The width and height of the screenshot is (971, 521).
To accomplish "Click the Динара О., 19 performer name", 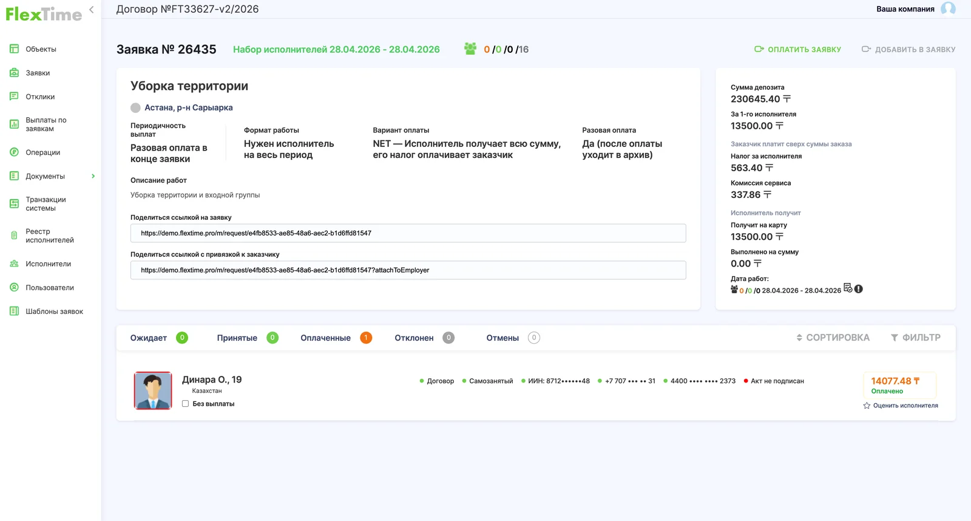I will coord(212,380).
